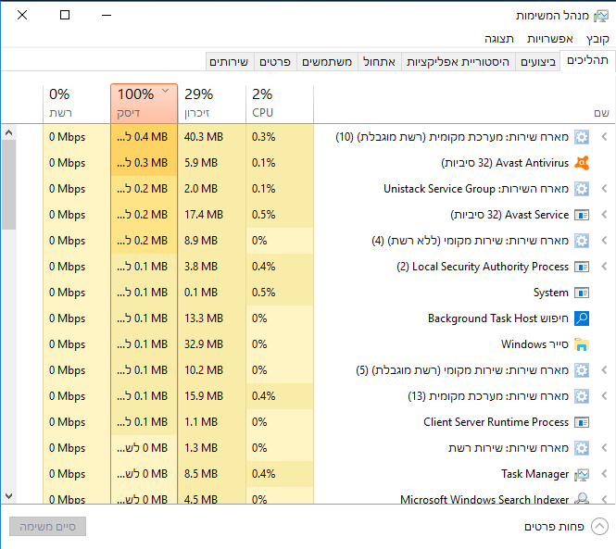Click the Fewer details circular arrow icon
Image resolution: width=616 pixels, height=549 pixels.
(x=600, y=526)
